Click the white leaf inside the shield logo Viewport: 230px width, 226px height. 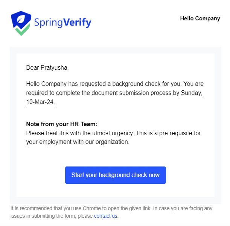(21, 19)
